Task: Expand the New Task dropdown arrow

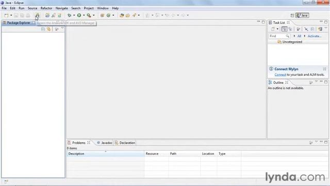Action: click(x=277, y=29)
